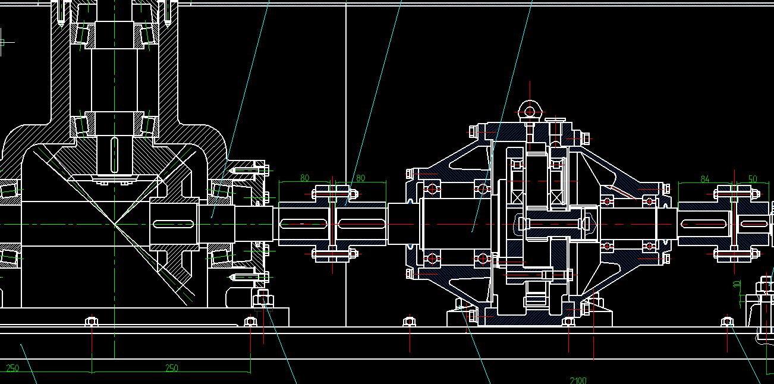
Task: Select the "250" dimension between the base bolts
Action: 171,369
